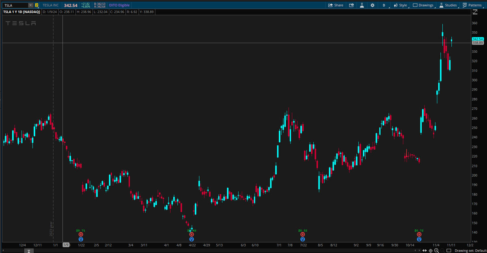Click the 4/22 earnings phone icon

[x=192, y=234]
